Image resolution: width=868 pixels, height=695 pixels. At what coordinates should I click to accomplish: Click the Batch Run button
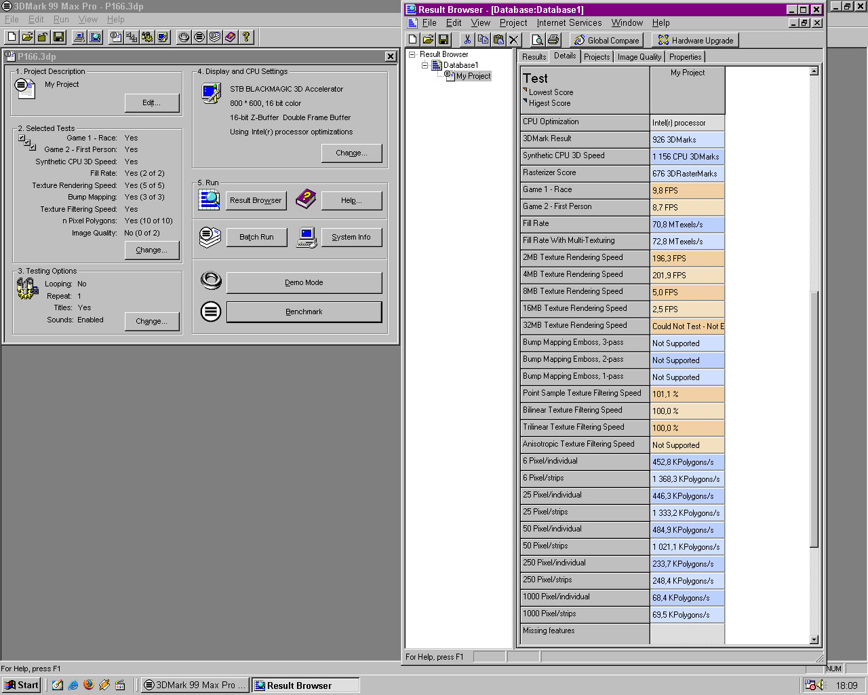(256, 237)
